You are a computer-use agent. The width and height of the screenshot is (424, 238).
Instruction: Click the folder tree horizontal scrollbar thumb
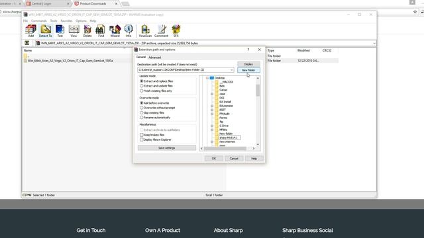pyautogui.click(x=225, y=148)
